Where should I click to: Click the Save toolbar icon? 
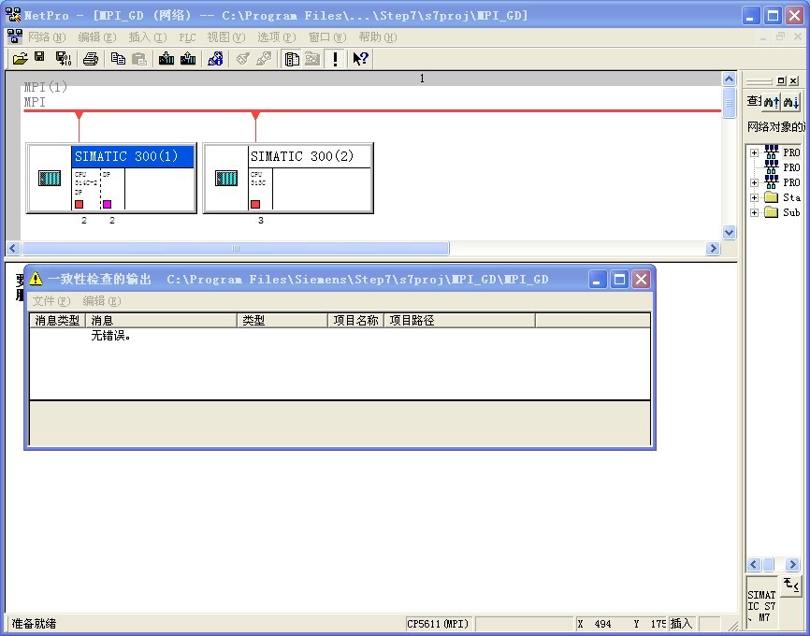(40, 59)
